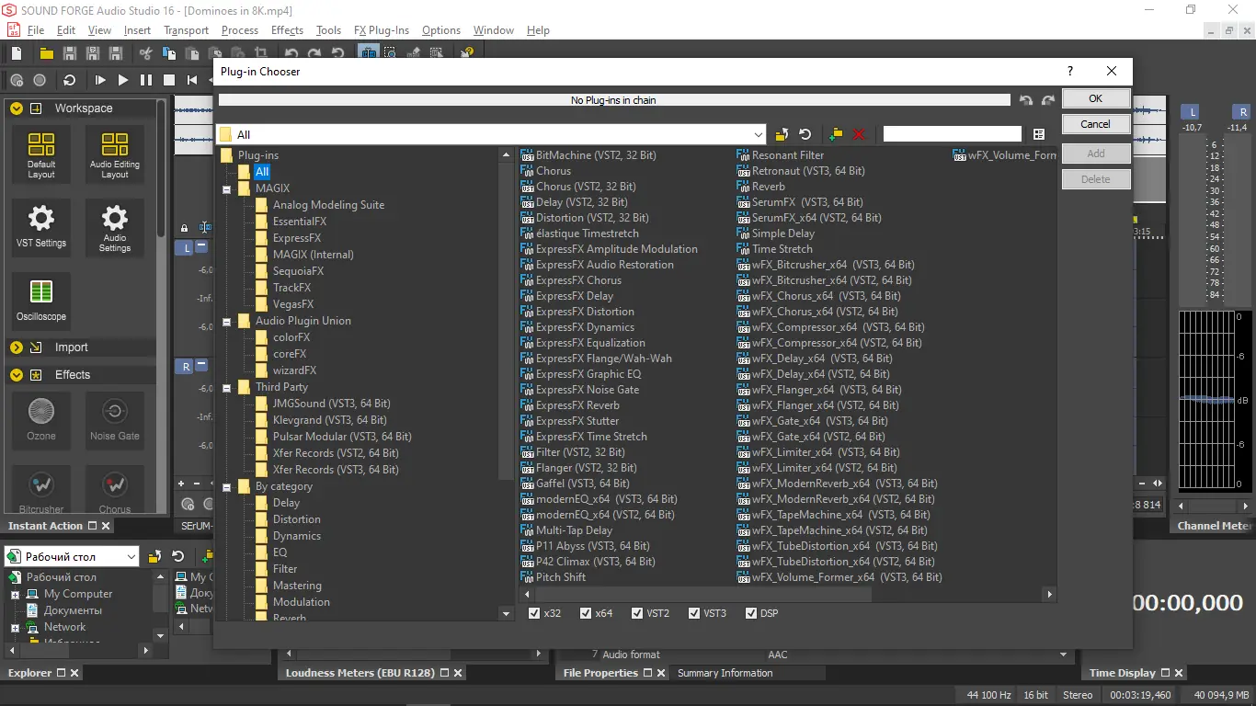Click the plug-in search input field

(x=952, y=134)
